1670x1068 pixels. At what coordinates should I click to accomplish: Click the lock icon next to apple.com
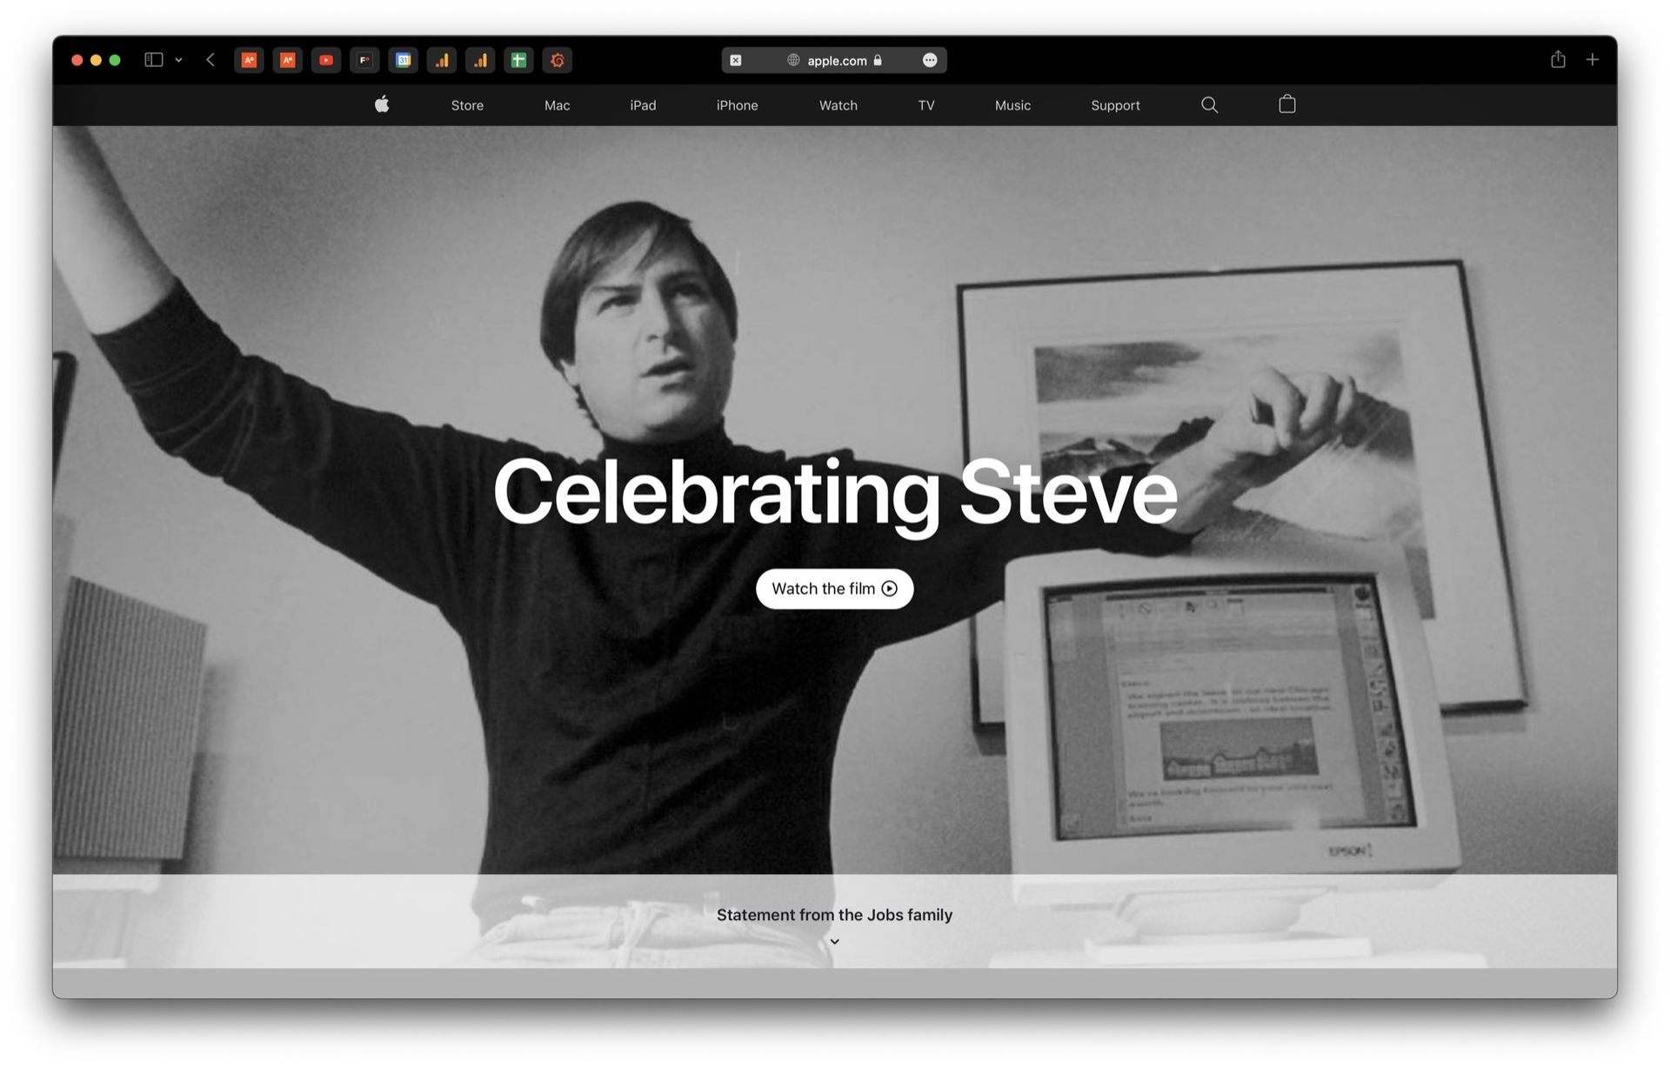click(x=877, y=60)
